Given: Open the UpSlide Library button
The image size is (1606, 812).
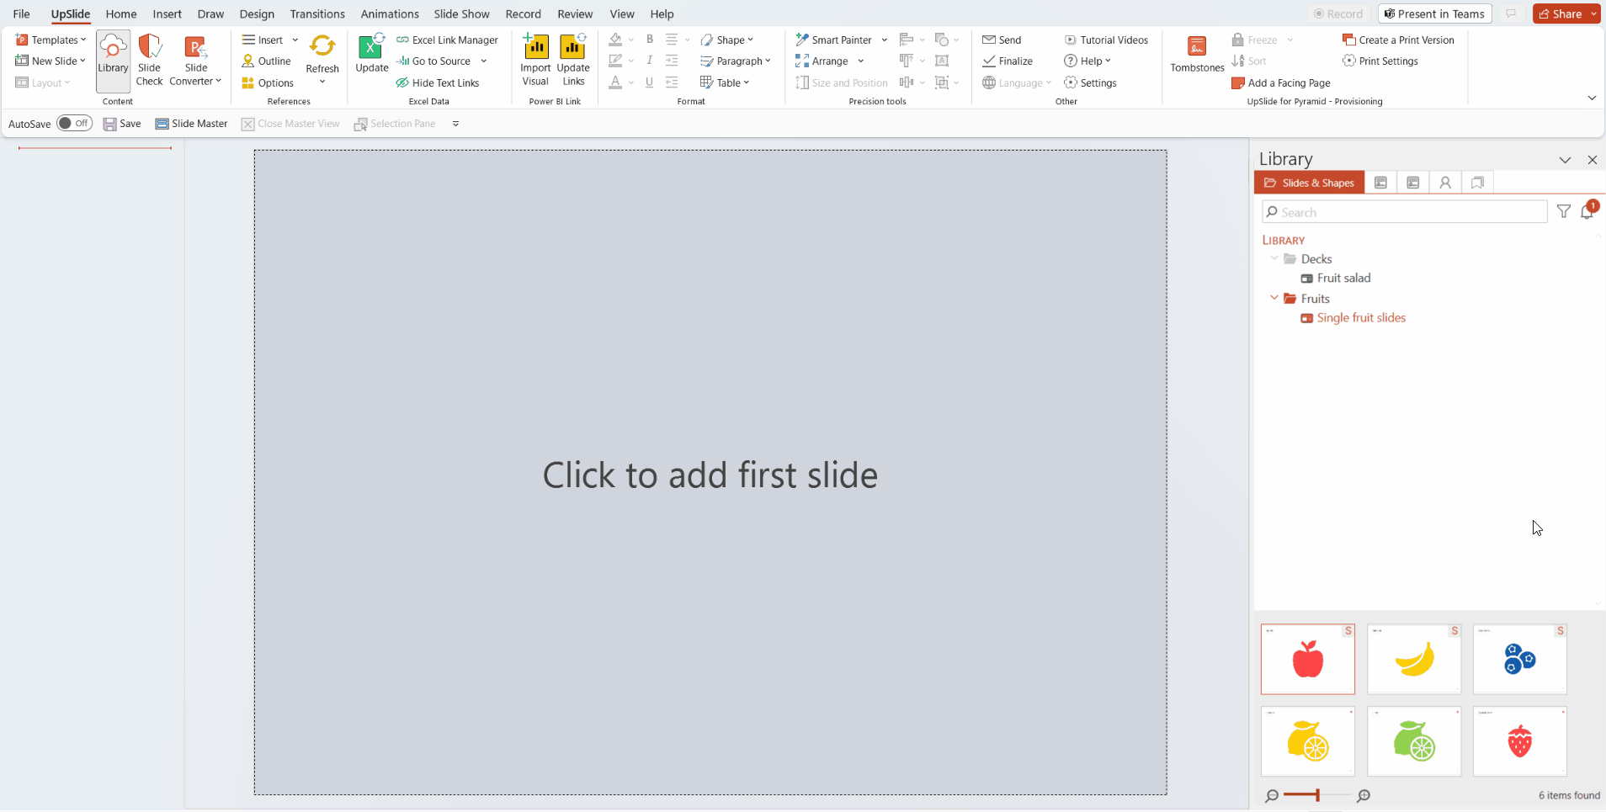Looking at the screenshot, I should (x=113, y=61).
